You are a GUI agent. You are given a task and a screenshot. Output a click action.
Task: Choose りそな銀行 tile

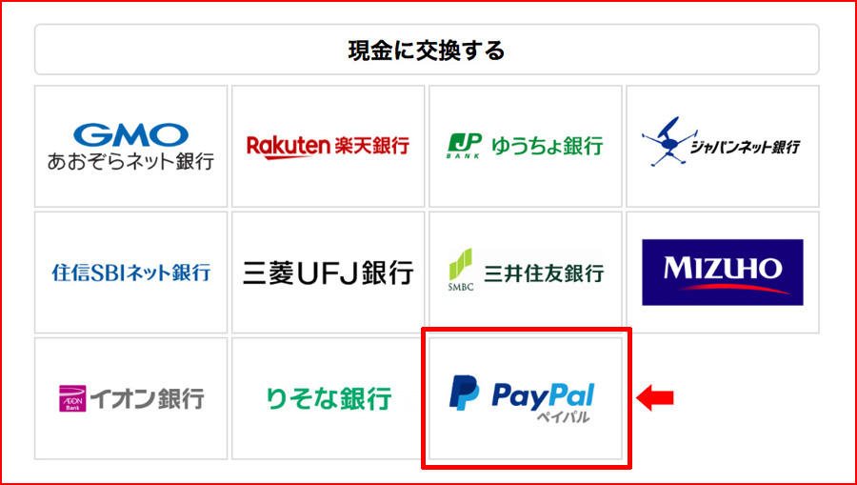click(328, 398)
